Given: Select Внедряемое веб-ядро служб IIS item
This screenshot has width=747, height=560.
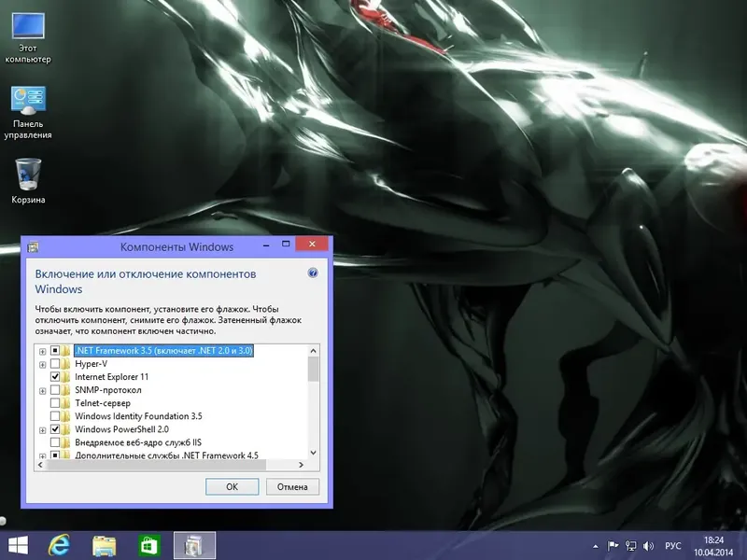Looking at the screenshot, I should [138, 442].
